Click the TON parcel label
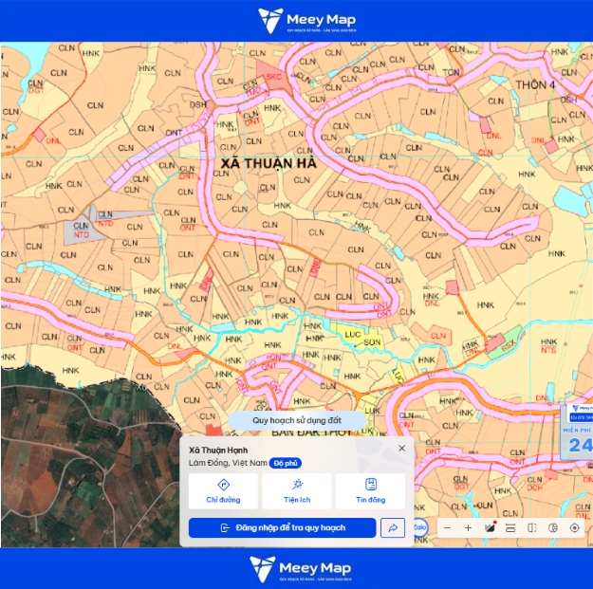 click(x=451, y=73)
